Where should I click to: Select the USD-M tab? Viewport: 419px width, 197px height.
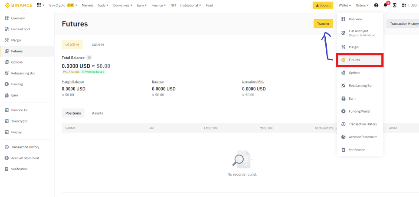coord(72,45)
